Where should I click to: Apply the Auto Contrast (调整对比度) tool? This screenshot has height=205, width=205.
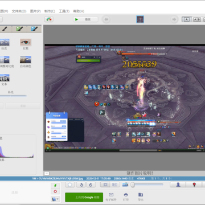pyautogui.click(x=5, y=62)
